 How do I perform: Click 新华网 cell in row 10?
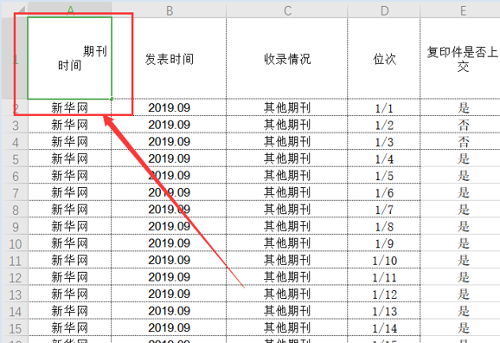69,243
